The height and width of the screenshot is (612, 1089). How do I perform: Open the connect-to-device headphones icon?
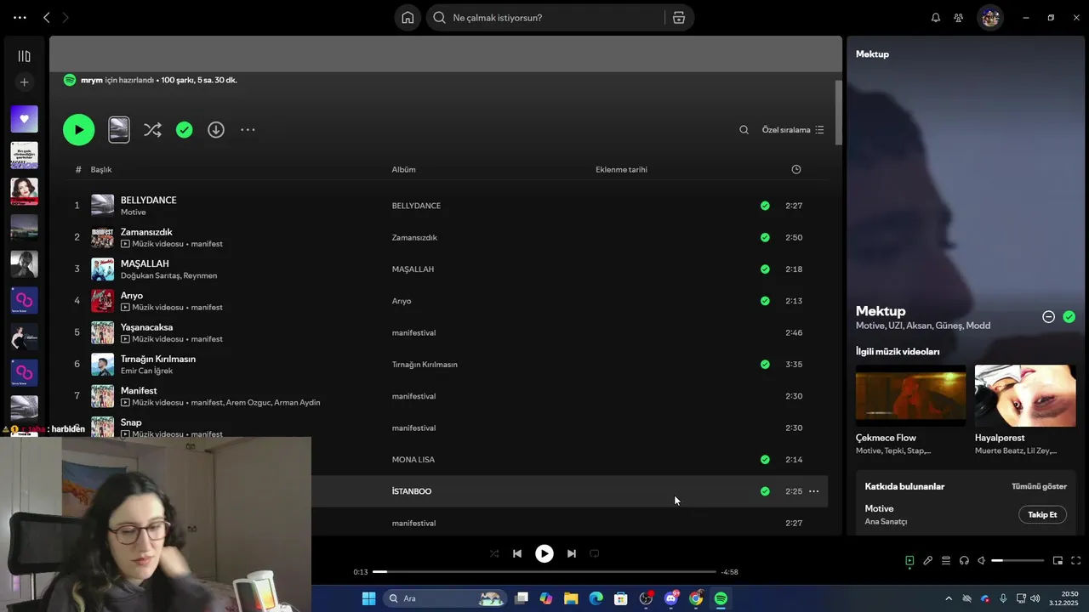[964, 561]
